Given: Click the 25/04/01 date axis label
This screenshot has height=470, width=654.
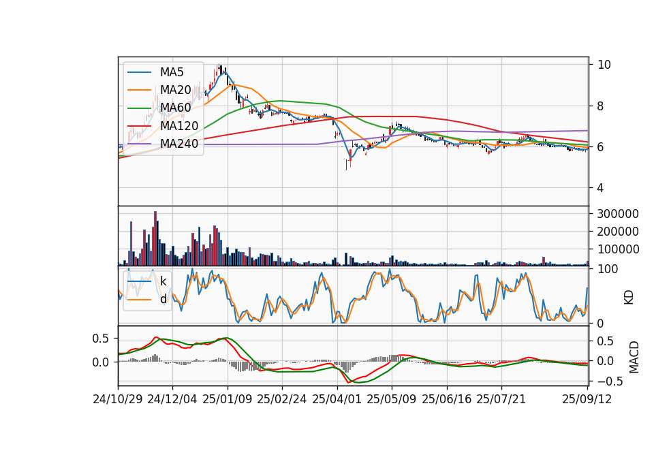Looking at the screenshot, I should (x=337, y=399).
